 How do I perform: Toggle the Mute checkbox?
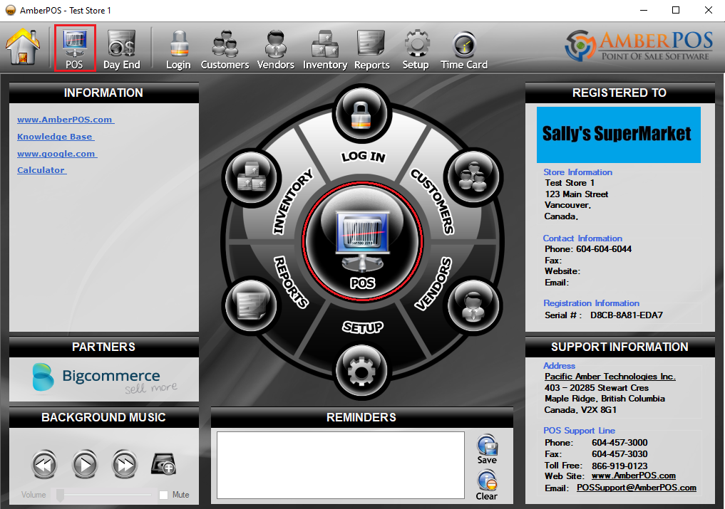164,495
